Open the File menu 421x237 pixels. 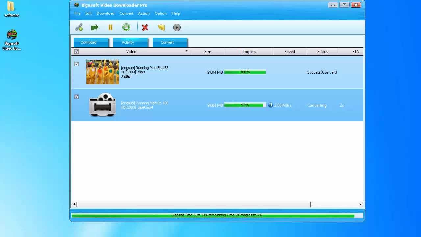pyautogui.click(x=77, y=13)
